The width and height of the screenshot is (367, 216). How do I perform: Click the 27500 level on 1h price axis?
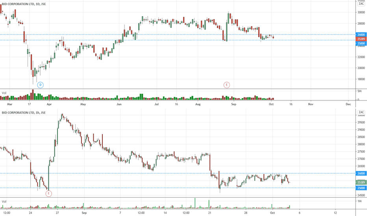point(361,152)
